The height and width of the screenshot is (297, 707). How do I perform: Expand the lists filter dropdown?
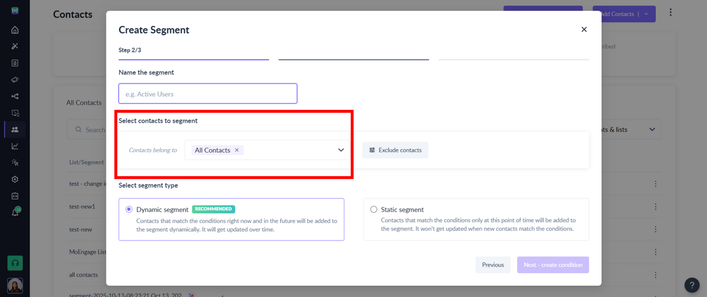tap(652, 129)
